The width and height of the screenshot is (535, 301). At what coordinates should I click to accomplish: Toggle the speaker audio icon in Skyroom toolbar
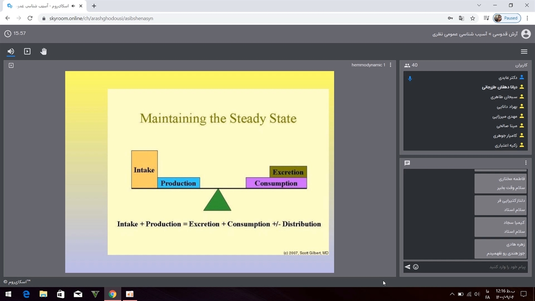pos(11,51)
